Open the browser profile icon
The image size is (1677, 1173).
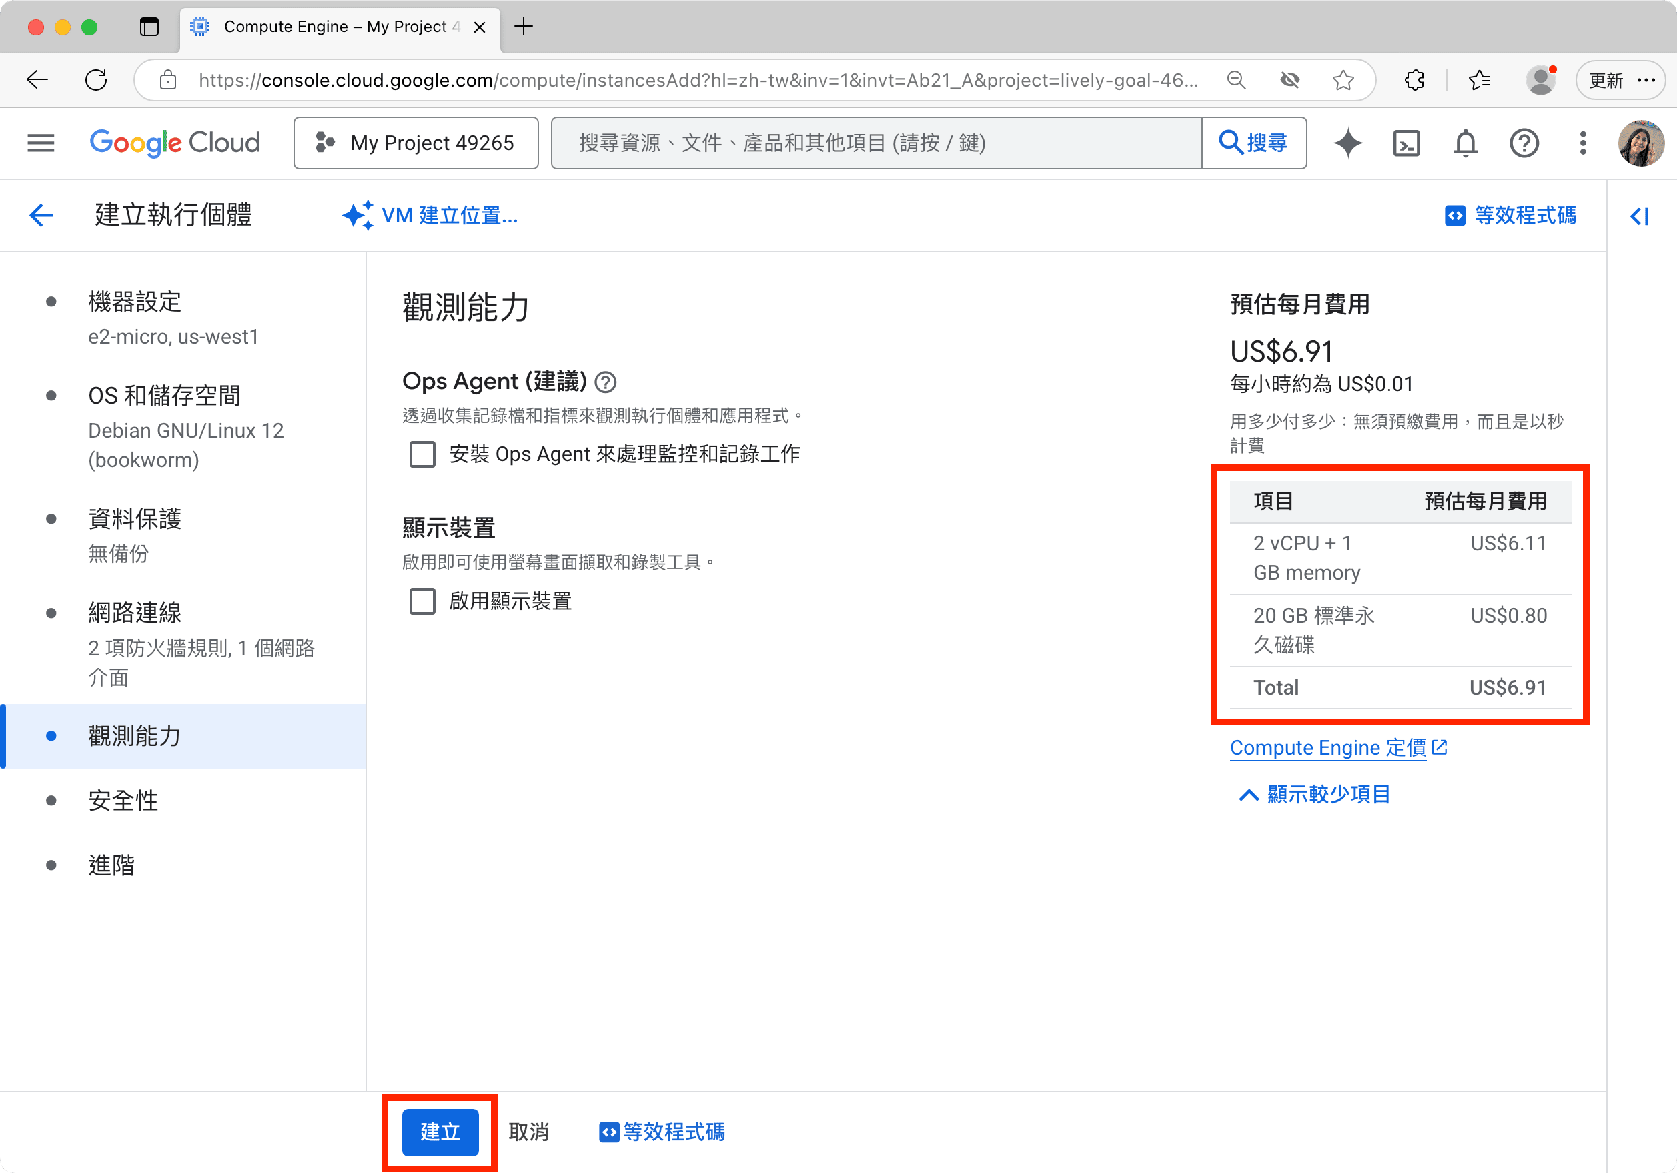pyautogui.click(x=1540, y=79)
